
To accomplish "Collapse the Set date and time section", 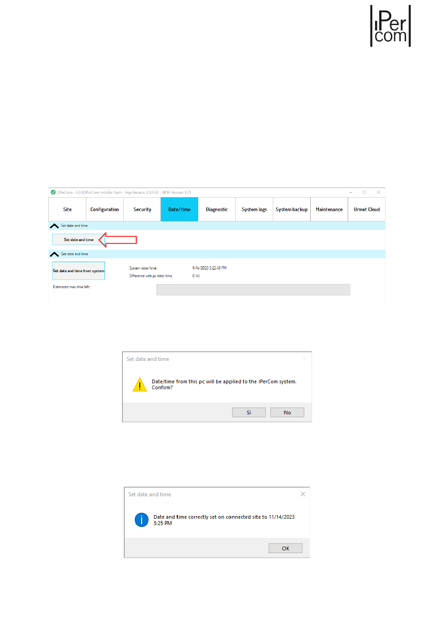I will click(x=54, y=226).
